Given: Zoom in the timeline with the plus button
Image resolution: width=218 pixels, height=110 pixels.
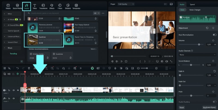Looking at the screenshot, I should click(x=156, y=68).
